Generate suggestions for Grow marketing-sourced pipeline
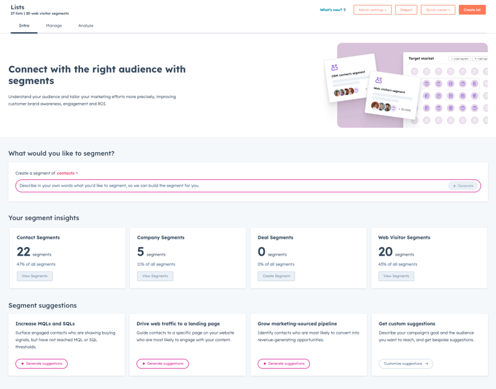 [283, 364]
